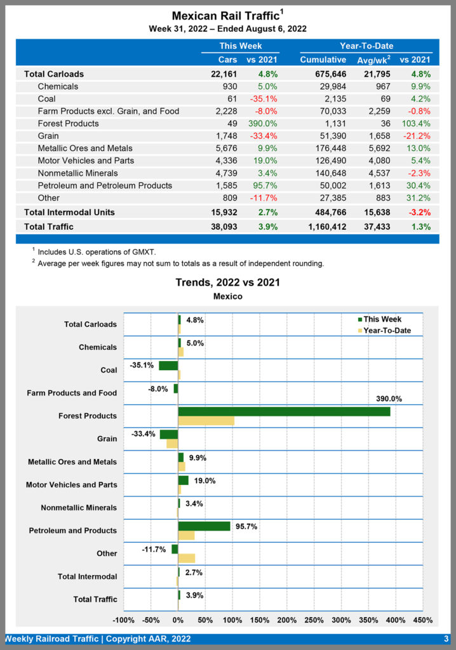Click the 'Total Intermodal Units' table row label
Viewport: 456px width, 650px height.
(x=68, y=211)
